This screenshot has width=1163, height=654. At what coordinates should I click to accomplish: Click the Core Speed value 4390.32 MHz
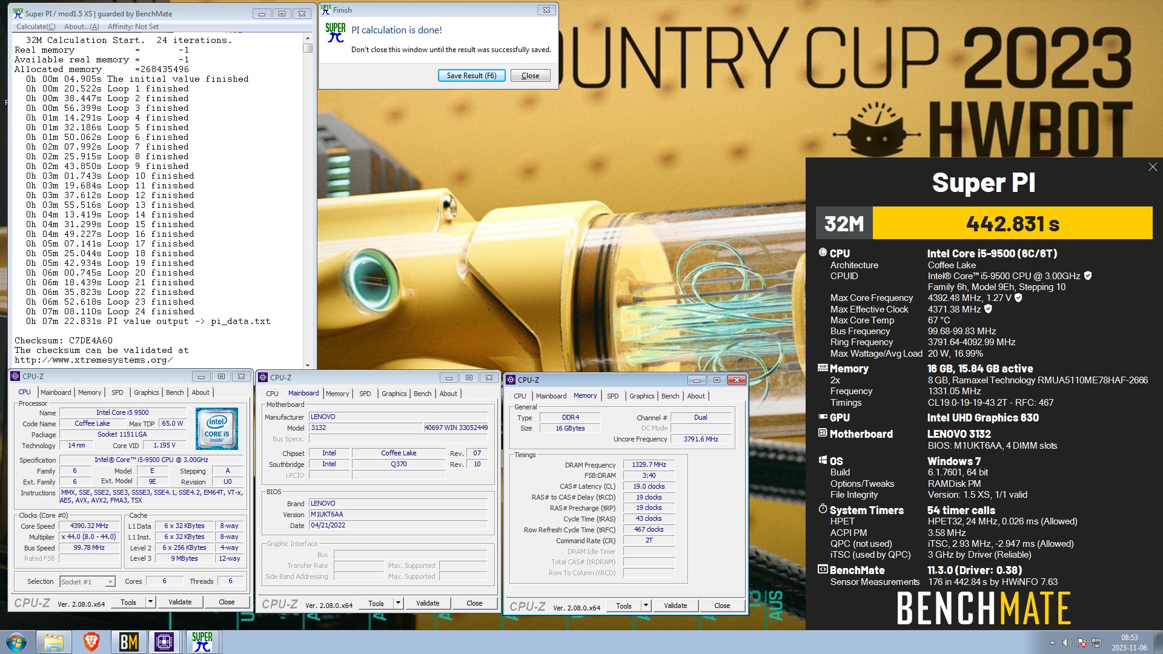[89, 526]
